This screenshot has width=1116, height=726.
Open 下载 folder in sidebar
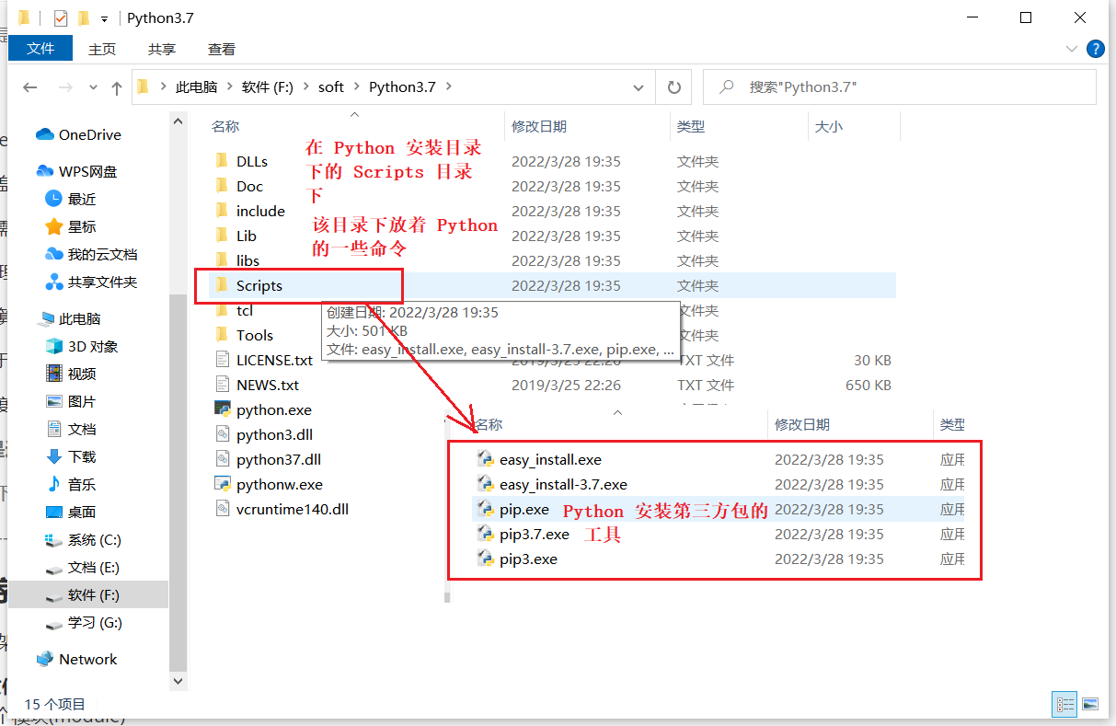tap(81, 456)
